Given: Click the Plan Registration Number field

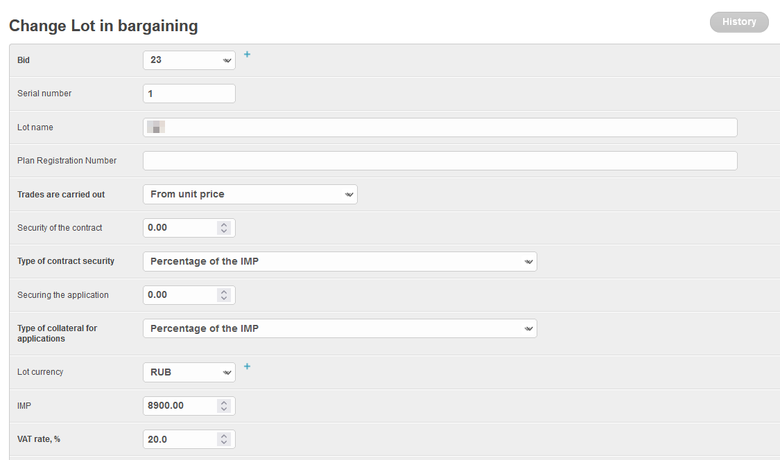Looking at the screenshot, I should point(440,161).
